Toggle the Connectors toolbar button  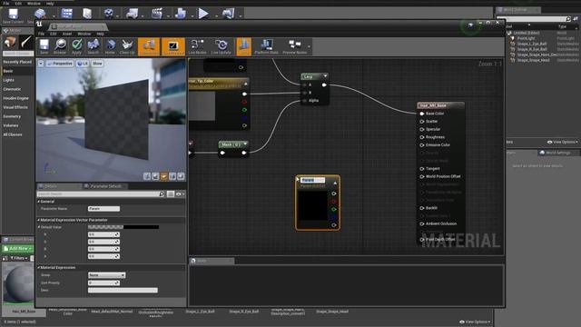(x=149, y=46)
